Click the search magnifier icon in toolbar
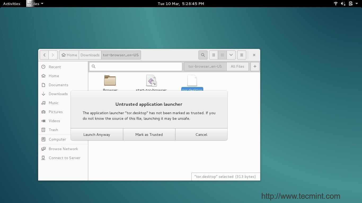362x203 pixels. (x=203, y=55)
